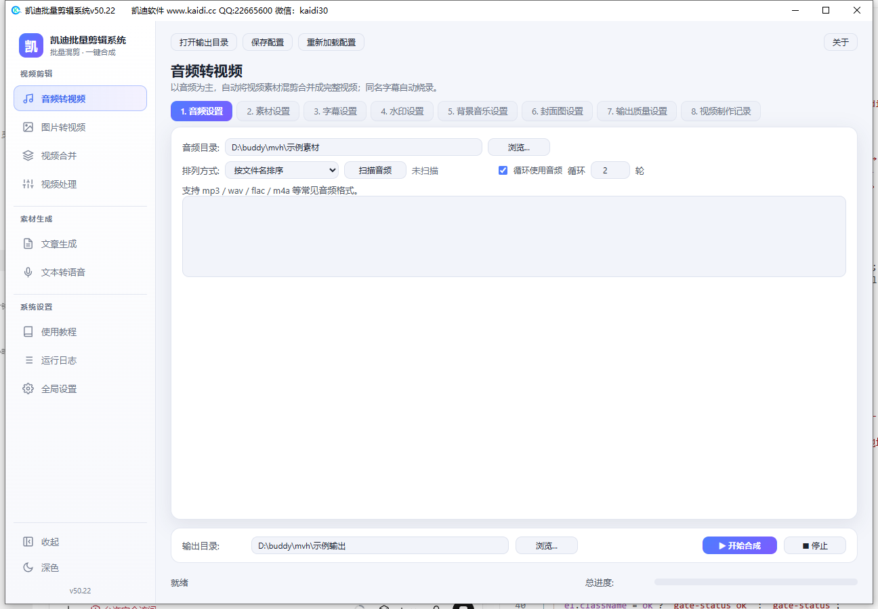Click the 重新加载配置 button

click(331, 42)
